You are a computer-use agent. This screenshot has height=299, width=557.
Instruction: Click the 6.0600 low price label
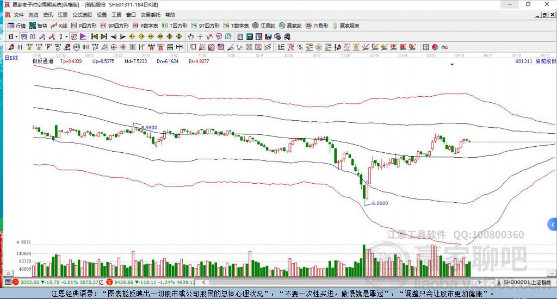coord(380,203)
